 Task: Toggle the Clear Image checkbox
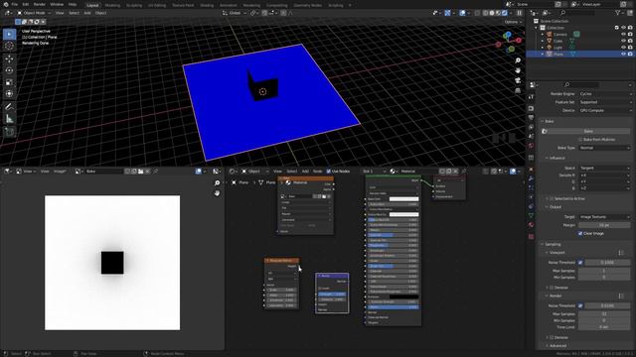[580, 234]
